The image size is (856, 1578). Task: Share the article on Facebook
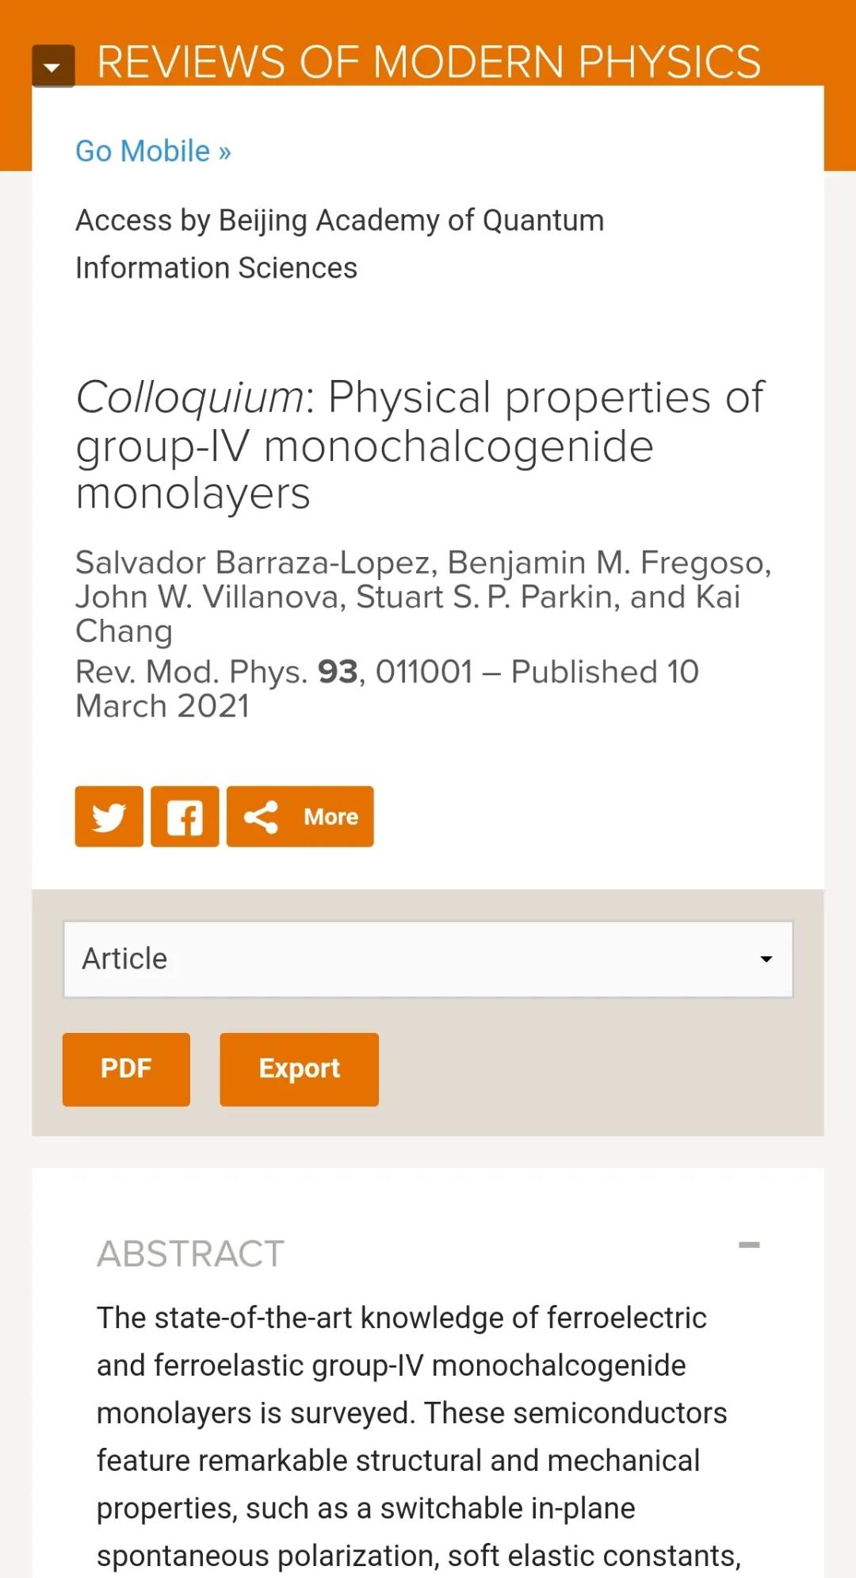point(185,816)
